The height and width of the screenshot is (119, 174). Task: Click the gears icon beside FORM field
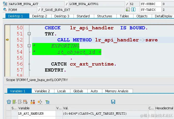pyautogui.click(x=5, y=9)
